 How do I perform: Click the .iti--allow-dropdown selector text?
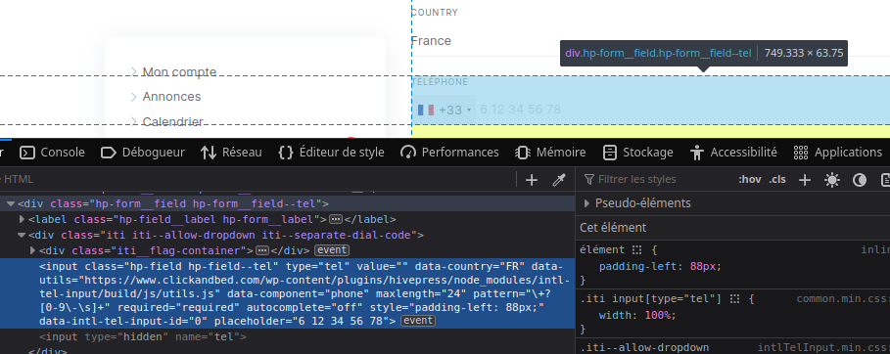(x=644, y=348)
